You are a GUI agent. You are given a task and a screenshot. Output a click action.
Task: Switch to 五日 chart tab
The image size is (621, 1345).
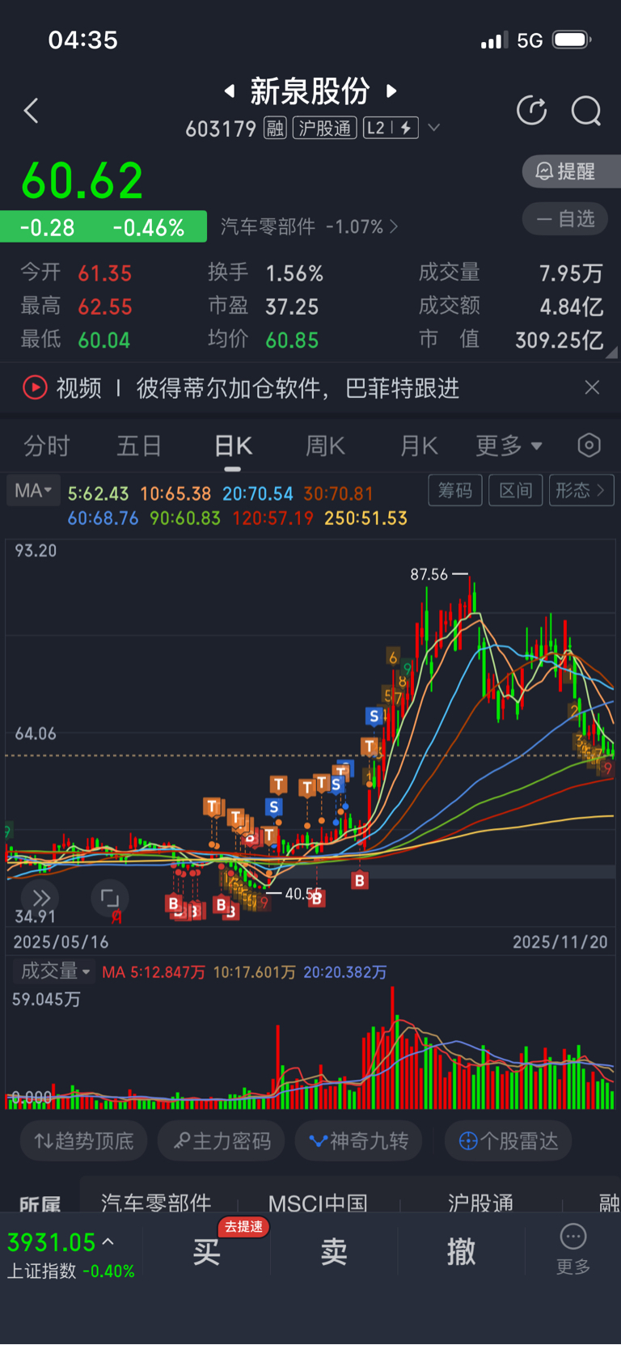tap(140, 446)
